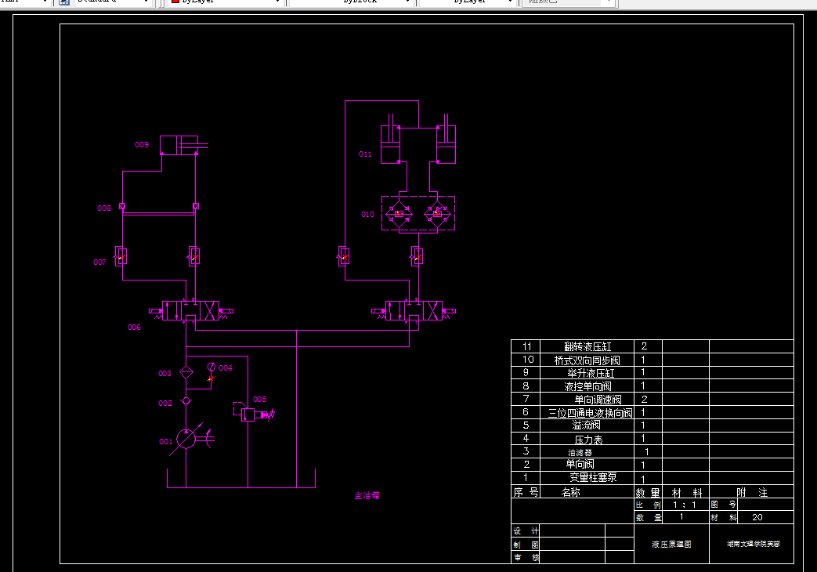Click the pressure gauge symbol beside 004
Image resolution: width=817 pixels, height=572 pixels.
point(211,367)
